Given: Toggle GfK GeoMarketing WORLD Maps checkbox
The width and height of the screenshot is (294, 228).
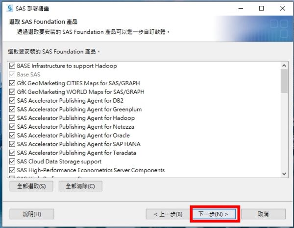Looking at the screenshot, I should (13, 92).
